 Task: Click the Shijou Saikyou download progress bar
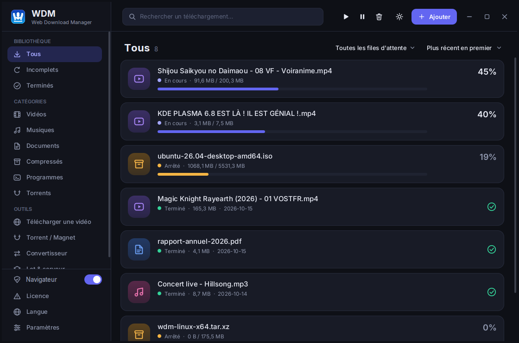[x=292, y=89]
